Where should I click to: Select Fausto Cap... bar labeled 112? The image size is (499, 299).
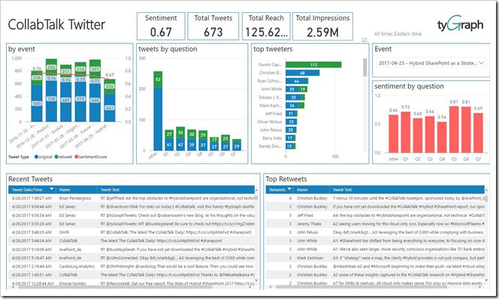pyautogui.click(x=313, y=65)
